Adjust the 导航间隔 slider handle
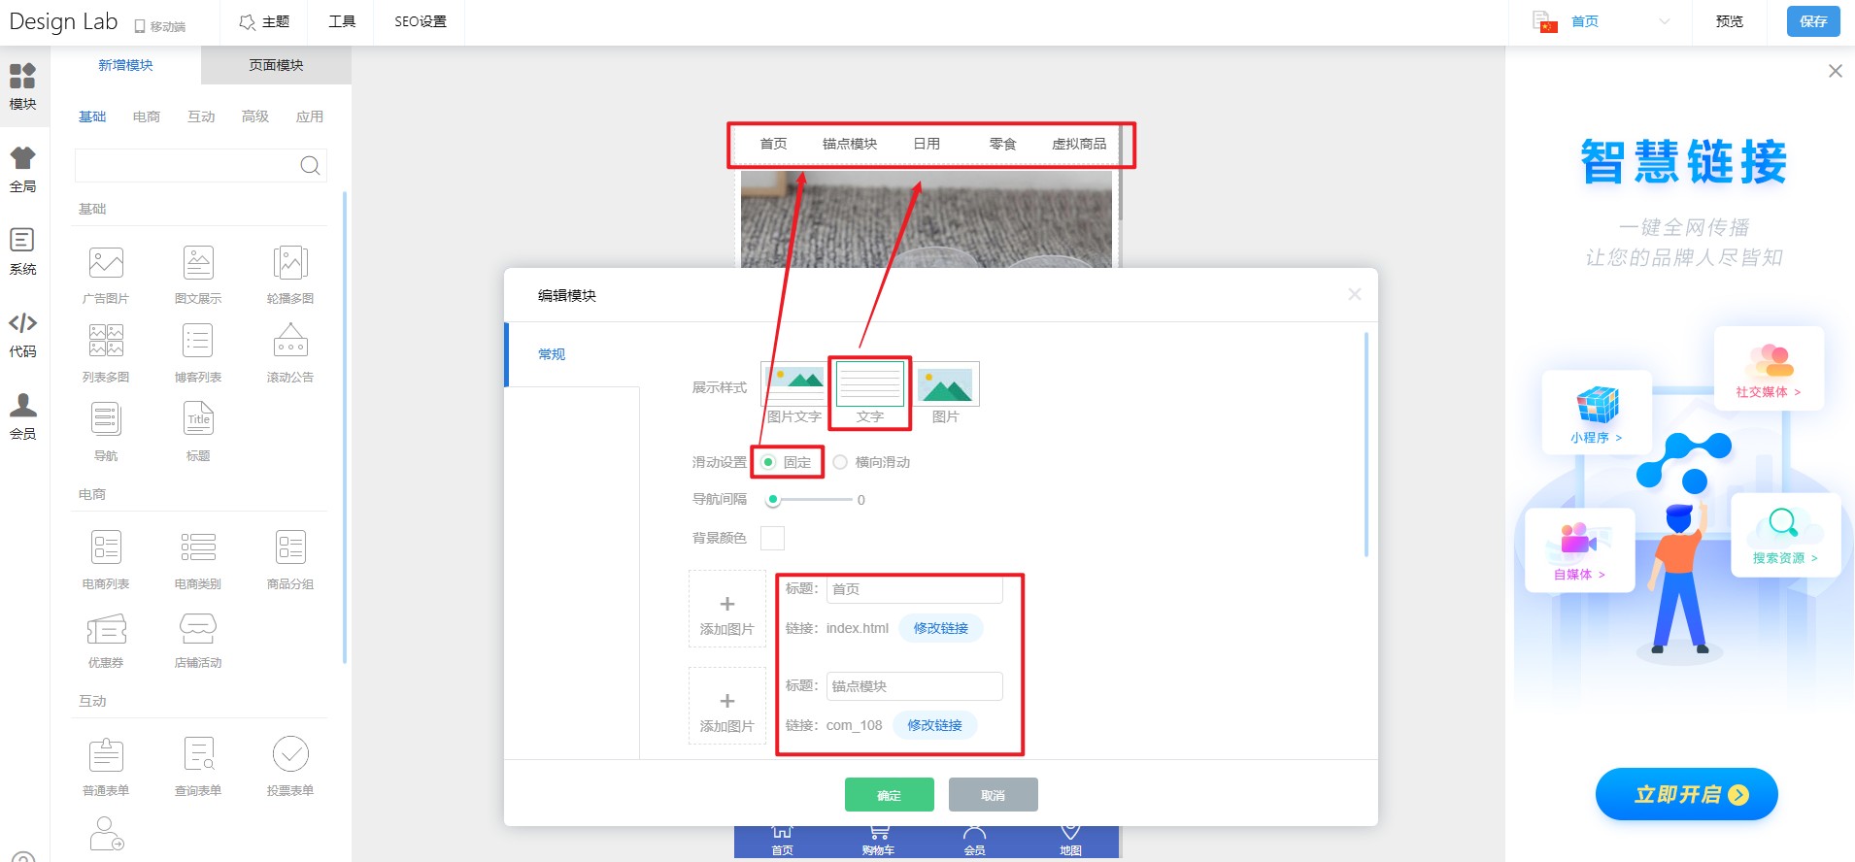This screenshot has width=1855, height=862. (x=773, y=500)
